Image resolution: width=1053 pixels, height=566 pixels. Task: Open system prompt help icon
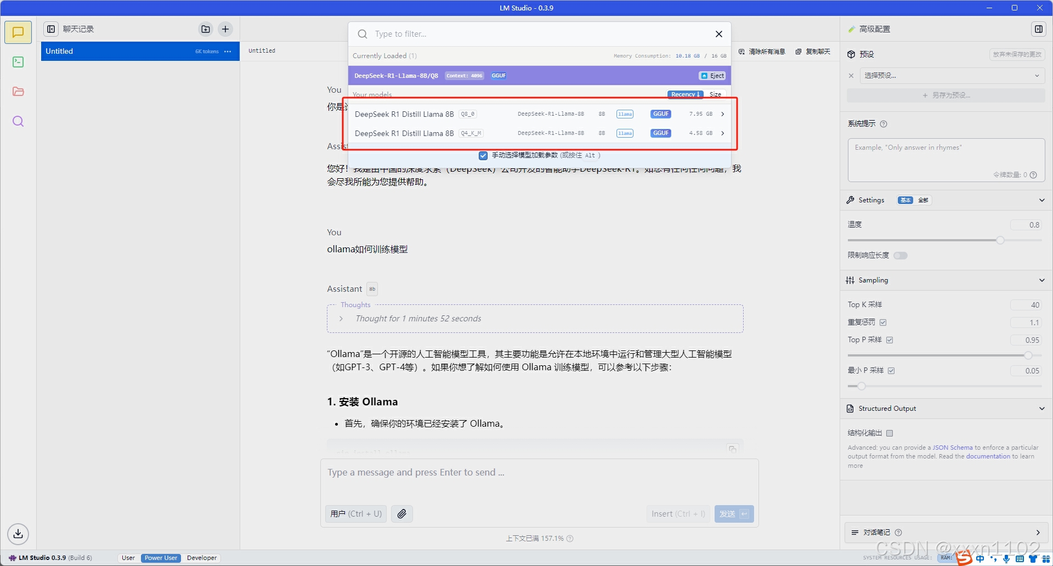(884, 124)
